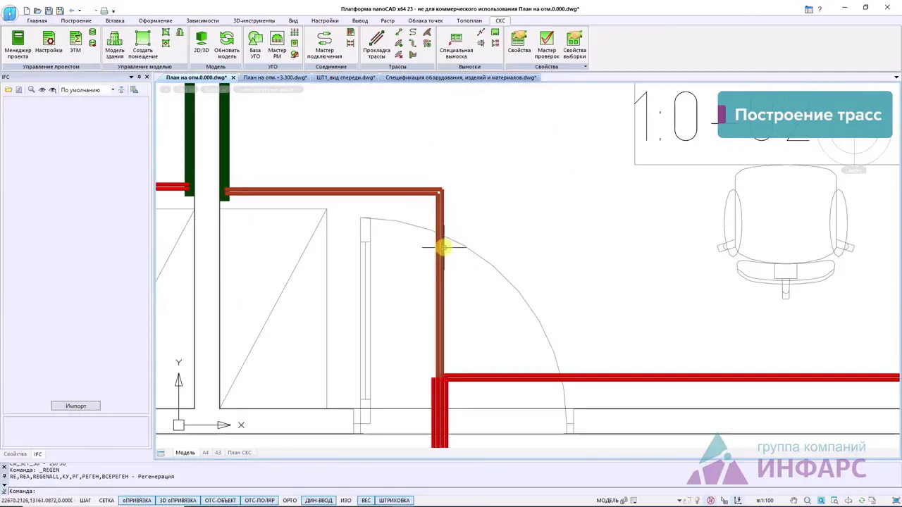Image resolution: width=902 pixels, height=507 pixels.
Task: Open the ШТ1_вид спереди.dwg tab
Action: click(x=345, y=77)
